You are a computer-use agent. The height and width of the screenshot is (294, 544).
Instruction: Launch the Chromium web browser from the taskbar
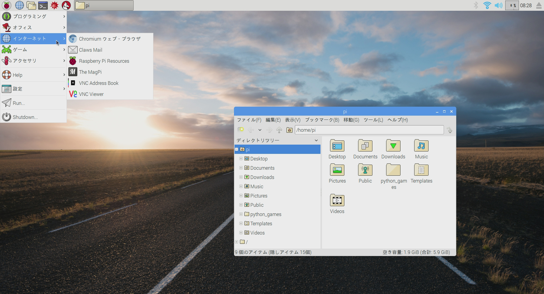[19, 5]
